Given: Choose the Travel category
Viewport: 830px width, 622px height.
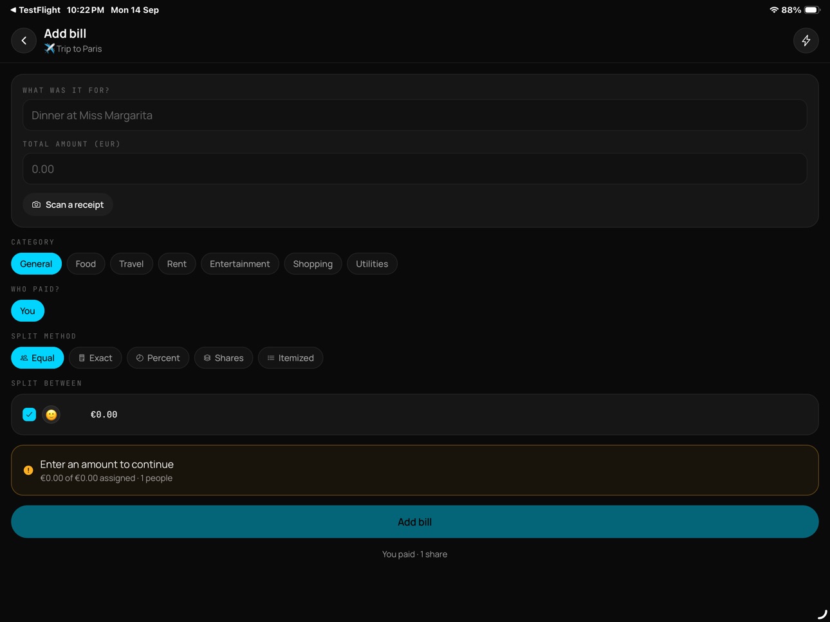Looking at the screenshot, I should [x=131, y=264].
